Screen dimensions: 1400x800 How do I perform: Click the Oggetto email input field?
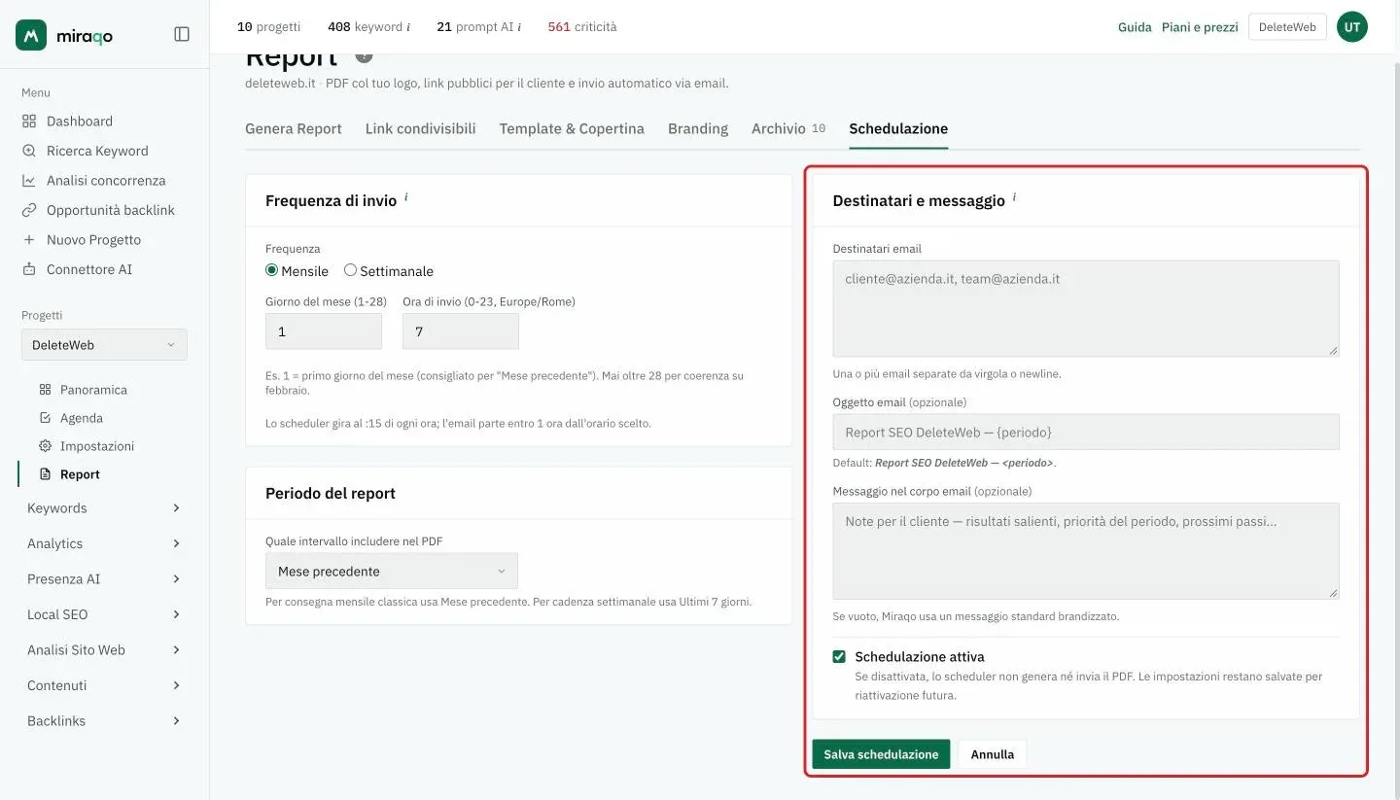[1086, 432]
